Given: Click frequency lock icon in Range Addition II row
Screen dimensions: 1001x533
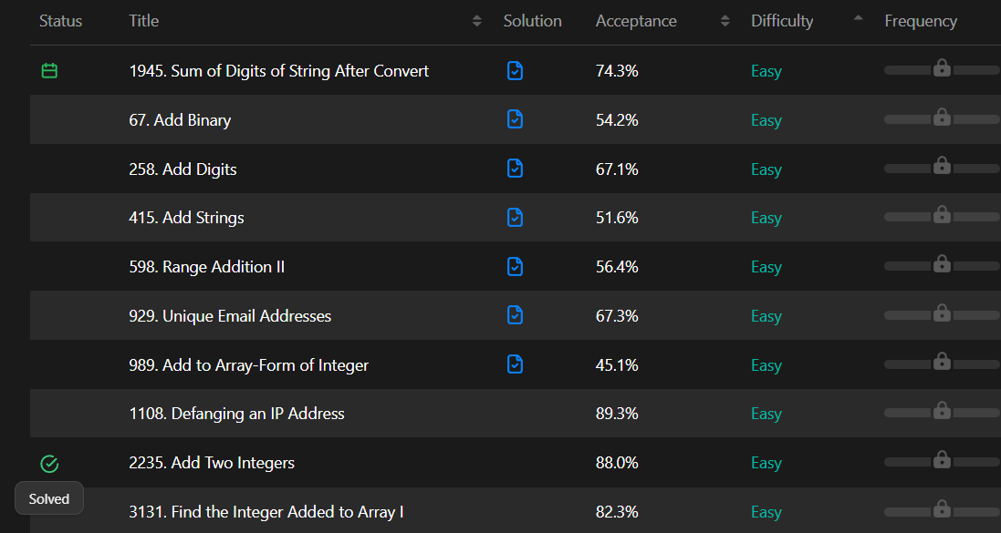Looking at the screenshot, I should click(x=942, y=263).
